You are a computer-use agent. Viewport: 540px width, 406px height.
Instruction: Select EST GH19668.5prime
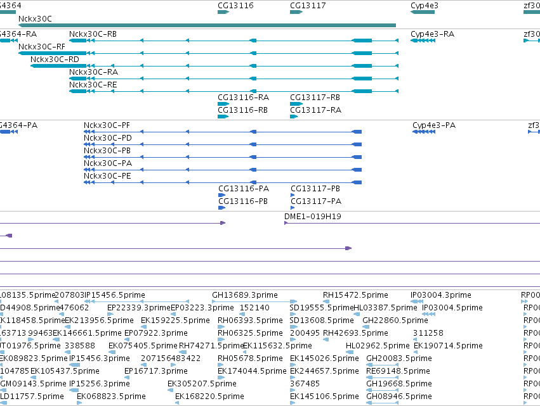399,384
